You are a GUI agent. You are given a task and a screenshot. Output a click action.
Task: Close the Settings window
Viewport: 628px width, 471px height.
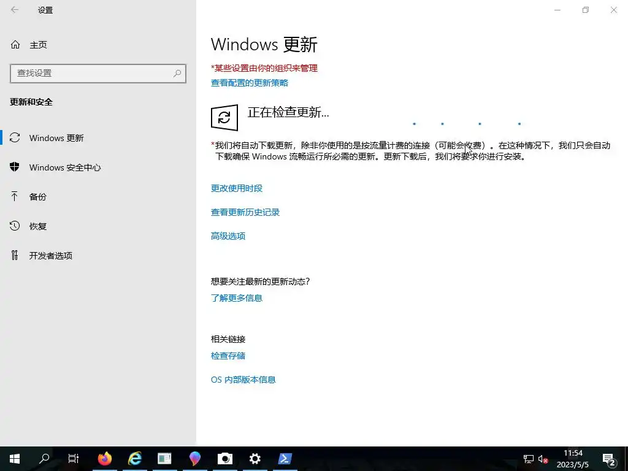[x=613, y=10]
